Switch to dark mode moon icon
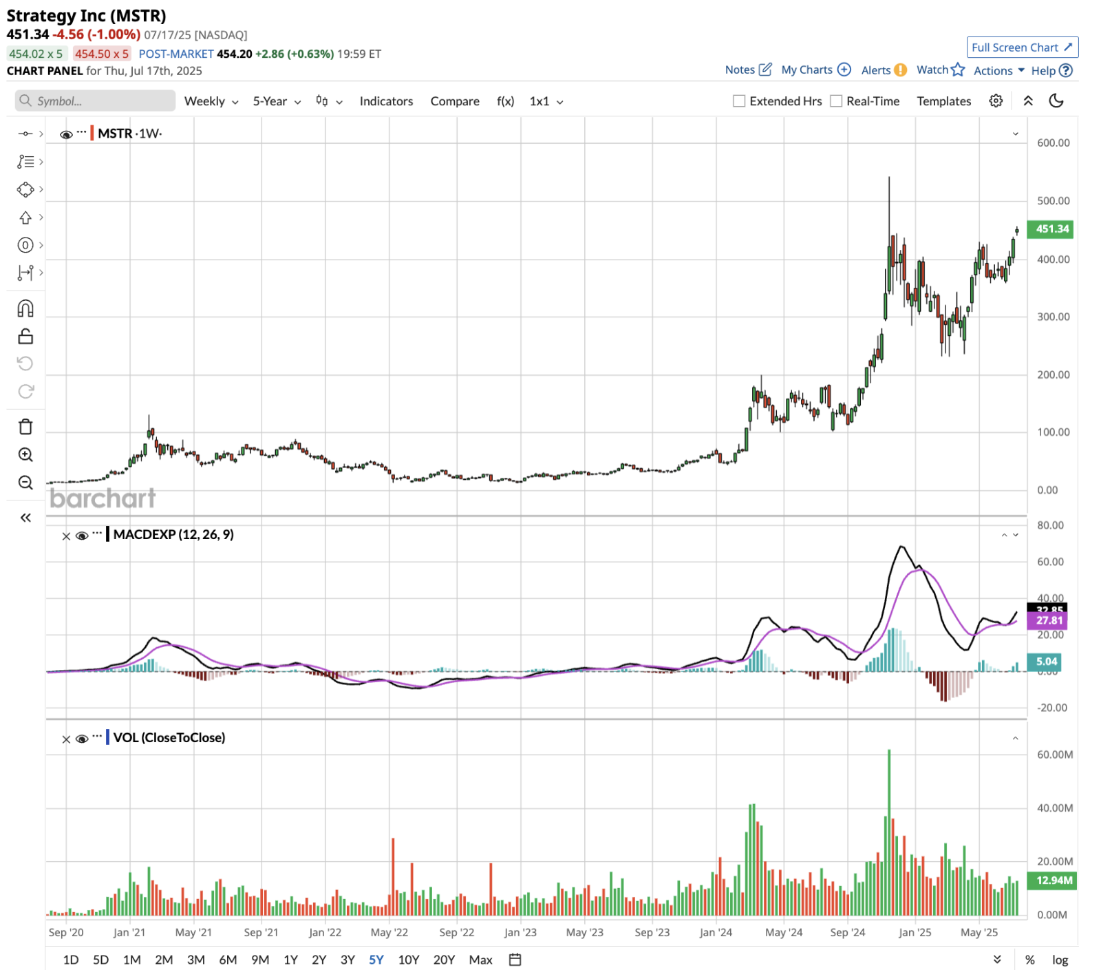This screenshot has width=1101, height=970. (x=1056, y=101)
